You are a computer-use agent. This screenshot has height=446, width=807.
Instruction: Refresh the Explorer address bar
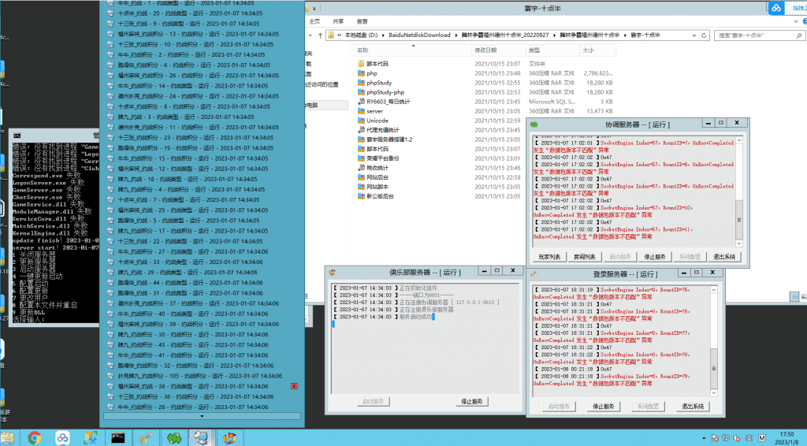point(704,35)
